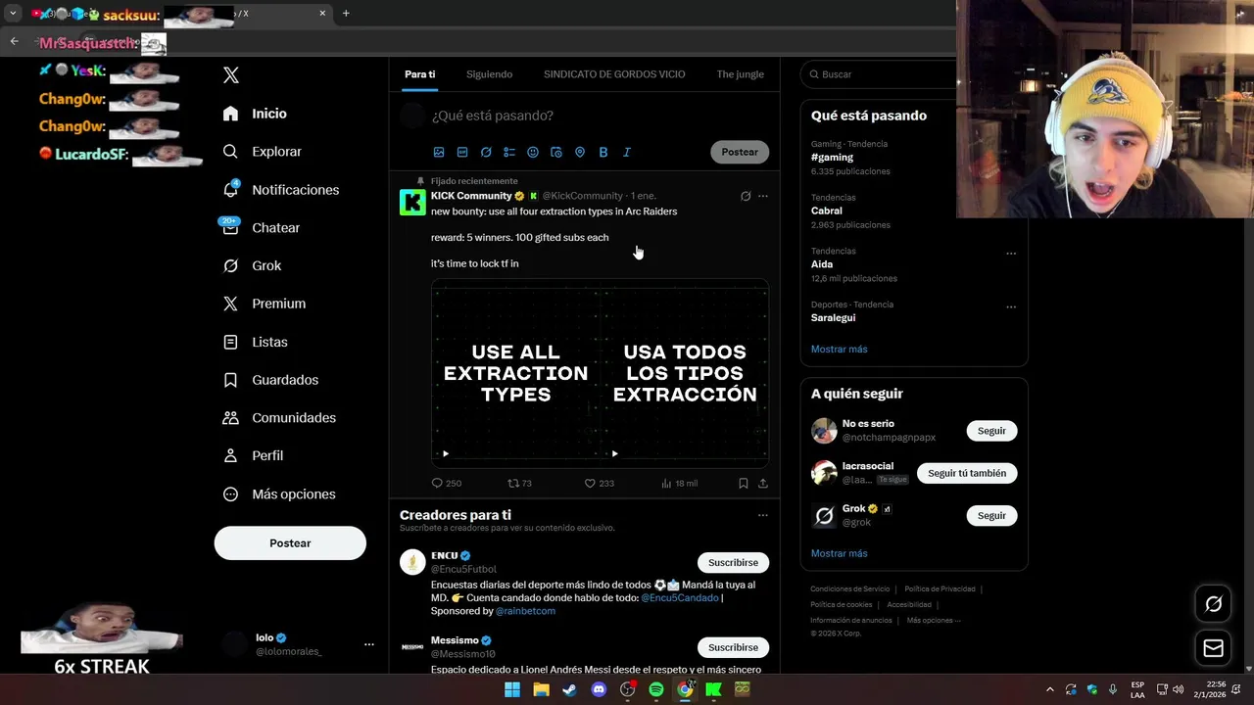Repost the KICK Community post
This screenshot has width=1254, height=705.
coord(519,484)
